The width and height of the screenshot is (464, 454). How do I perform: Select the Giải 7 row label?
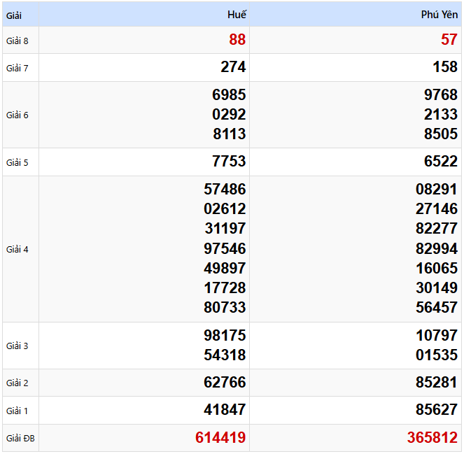(x=17, y=68)
